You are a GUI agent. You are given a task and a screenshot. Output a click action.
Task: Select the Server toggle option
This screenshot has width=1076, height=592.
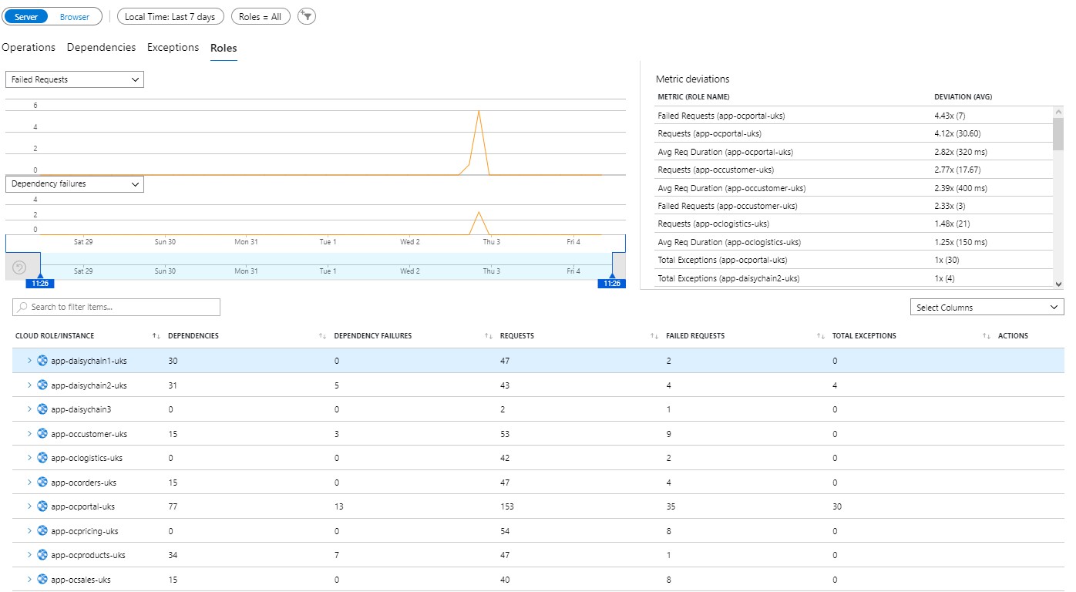[27, 16]
